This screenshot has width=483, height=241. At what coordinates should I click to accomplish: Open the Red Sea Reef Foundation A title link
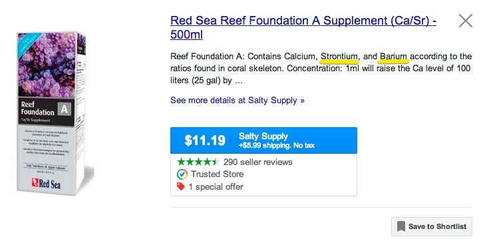coord(303,28)
